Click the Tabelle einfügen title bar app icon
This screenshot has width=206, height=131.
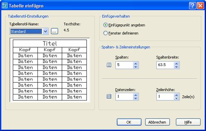(5, 6)
